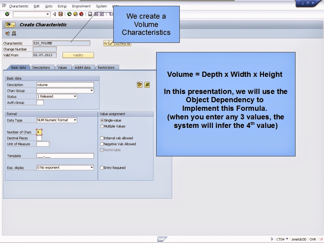Viewport: 324px width, 243px height.
Task: Click the Auth.Group input field
Action: [40, 103]
